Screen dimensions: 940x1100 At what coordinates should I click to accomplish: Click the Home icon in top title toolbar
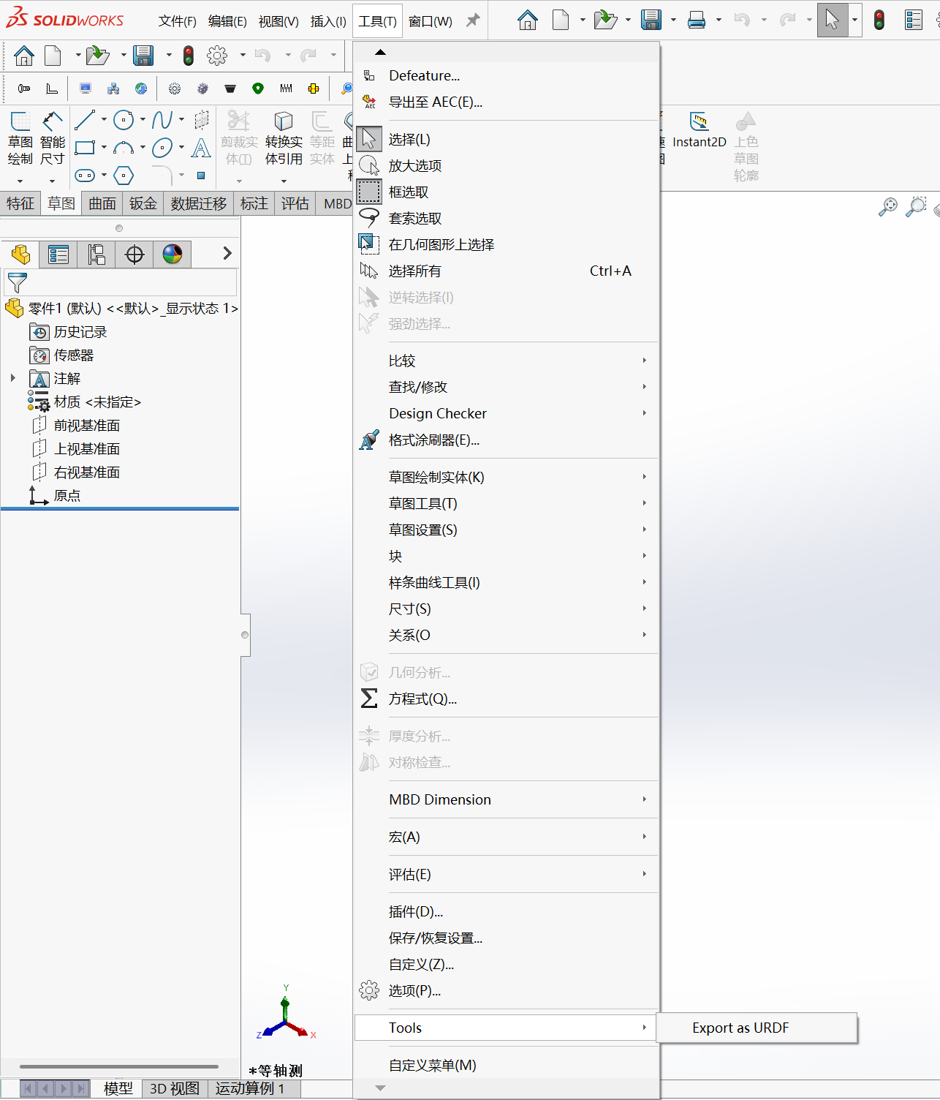click(527, 20)
